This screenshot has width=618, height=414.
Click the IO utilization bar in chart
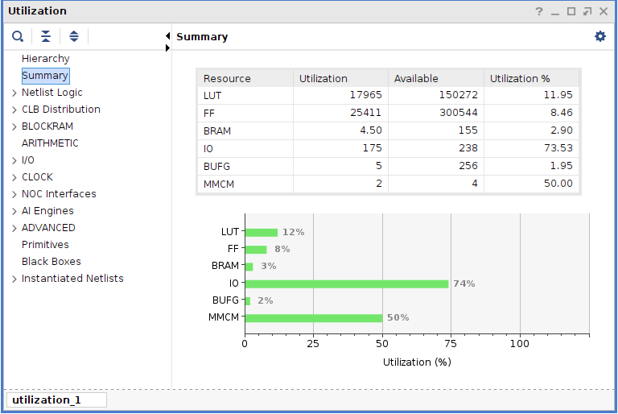tap(347, 284)
